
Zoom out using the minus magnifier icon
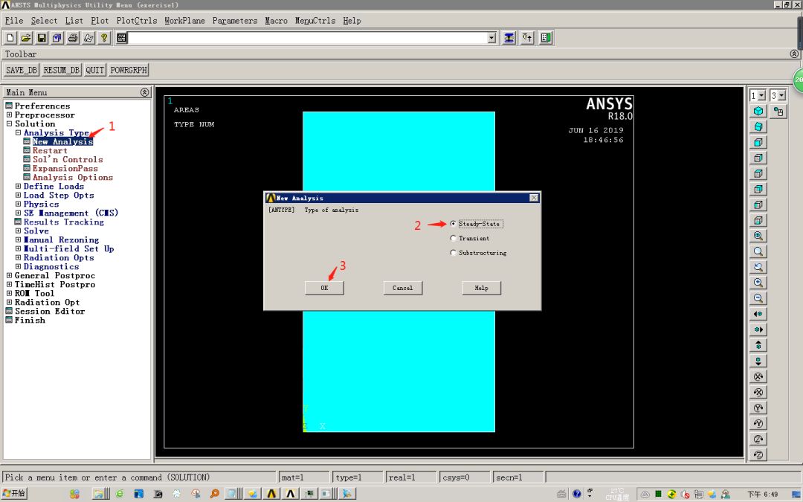coord(758,297)
